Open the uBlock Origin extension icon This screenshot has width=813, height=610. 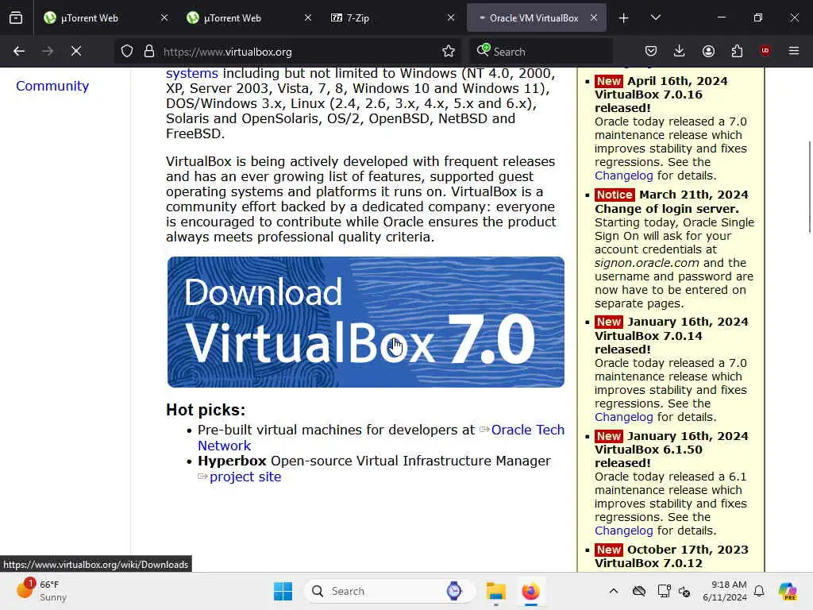[765, 51]
